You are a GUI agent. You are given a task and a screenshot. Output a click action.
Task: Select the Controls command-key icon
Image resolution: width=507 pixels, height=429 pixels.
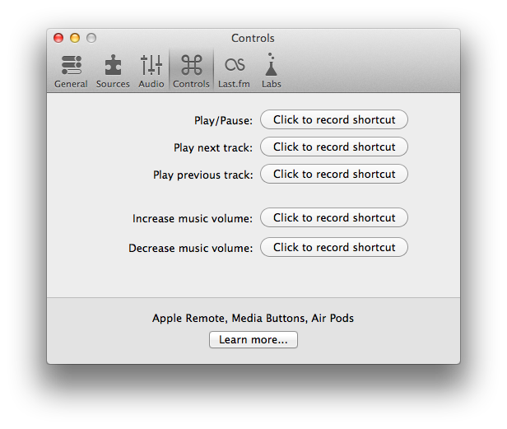coord(191,71)
